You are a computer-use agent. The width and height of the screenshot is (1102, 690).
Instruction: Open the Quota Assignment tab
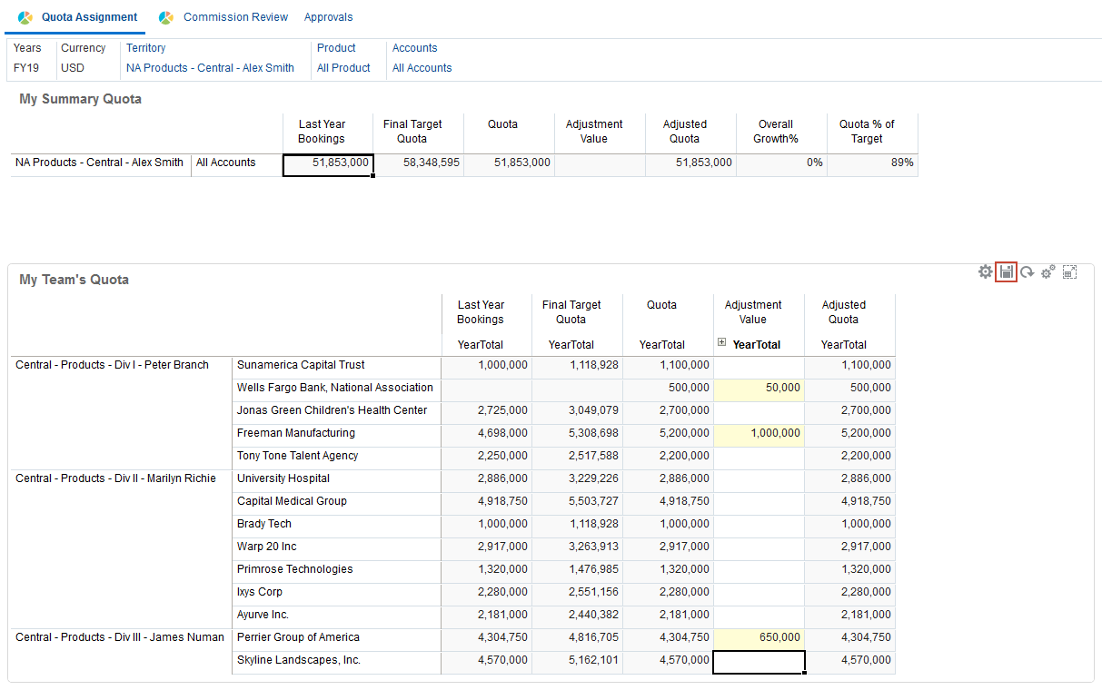coord(89,17)
